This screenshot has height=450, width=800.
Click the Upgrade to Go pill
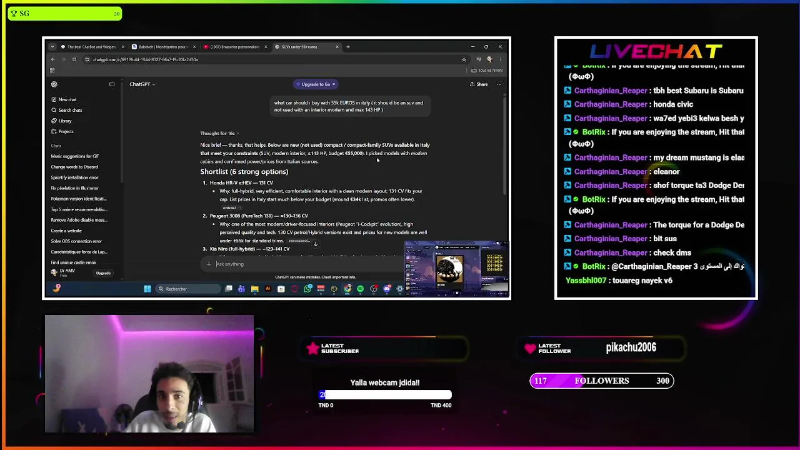pyautogui.click(x=314, y=84)
